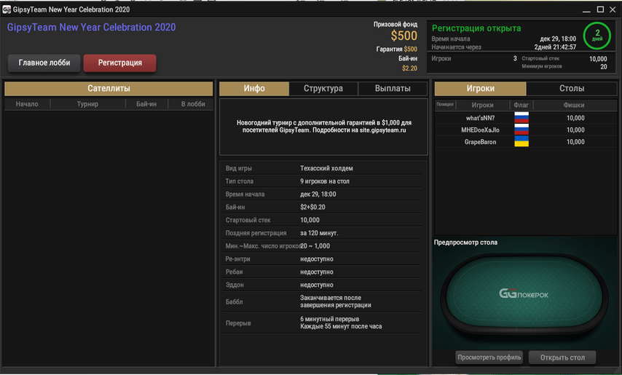This screenshot has width=622, height=375.
Task: Click the green 2 days countdown circle
Action: (597, 35)
